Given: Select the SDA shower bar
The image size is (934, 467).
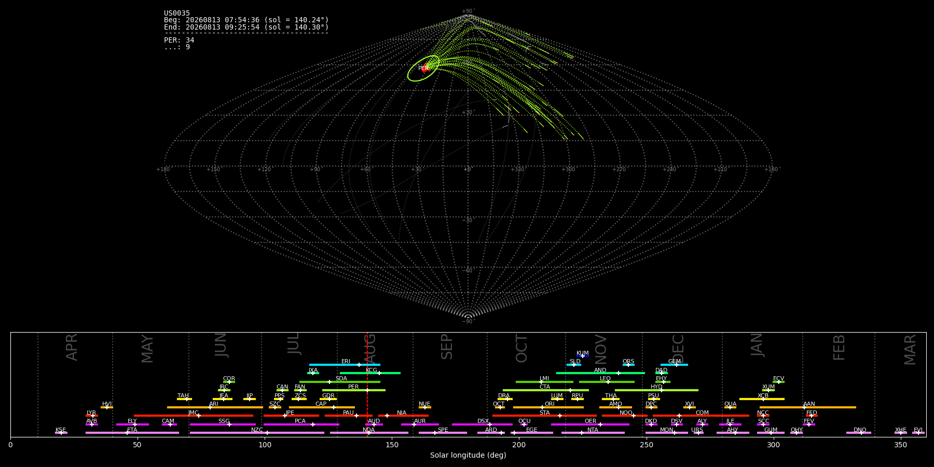Looking at the screenshot, I should point(340,382).
